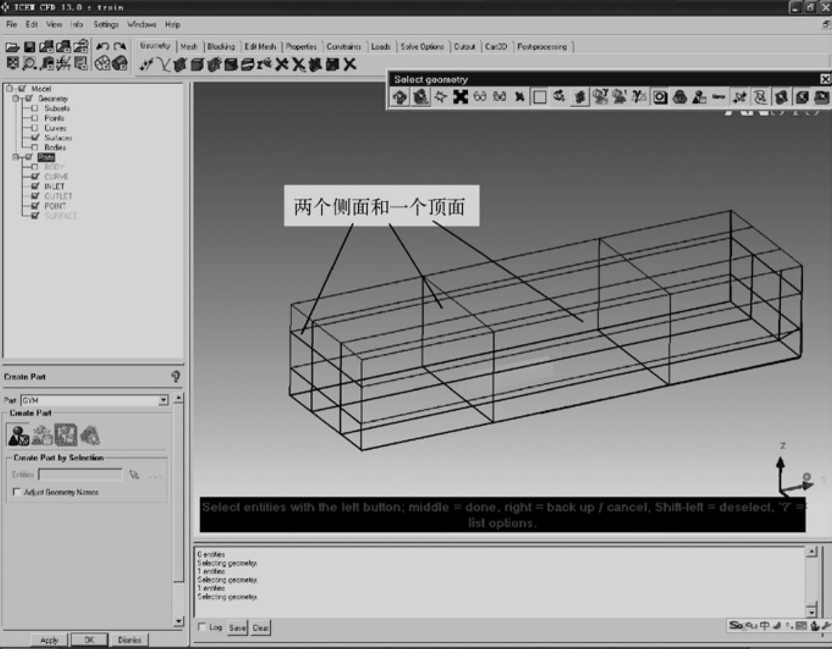This screenshot has height=649, width=832.
Task: Click the entity selection arrow beside Entities field
Action: pos(134,475)
